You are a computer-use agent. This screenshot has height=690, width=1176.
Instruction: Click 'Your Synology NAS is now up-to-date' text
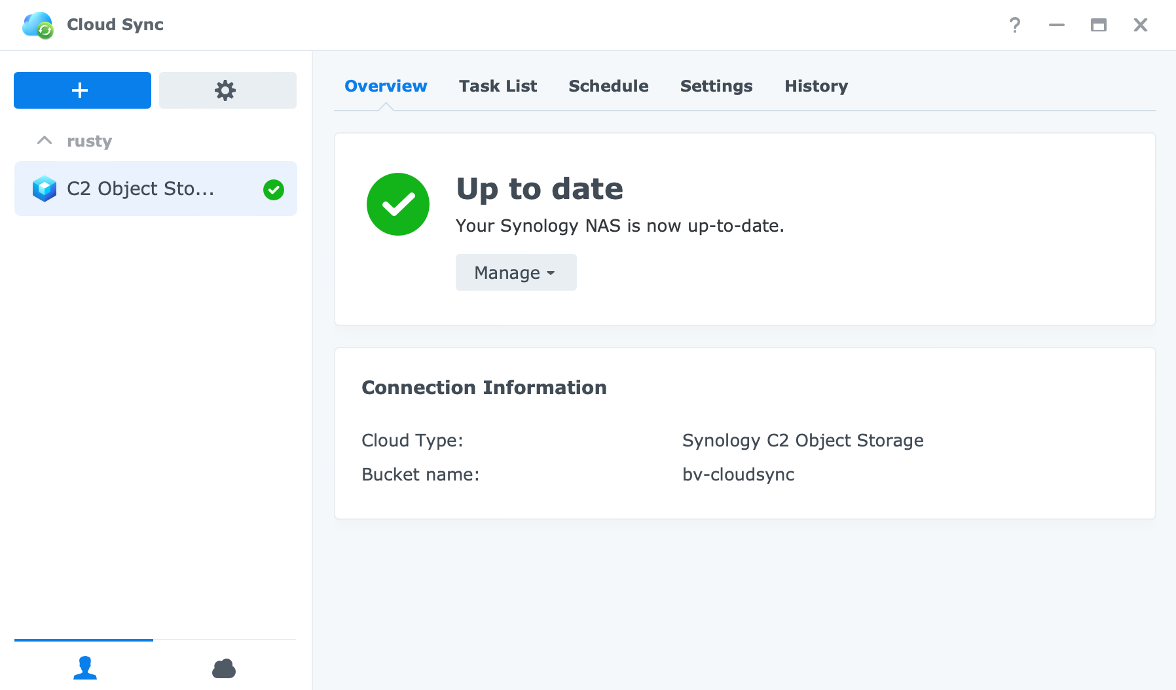619,226
